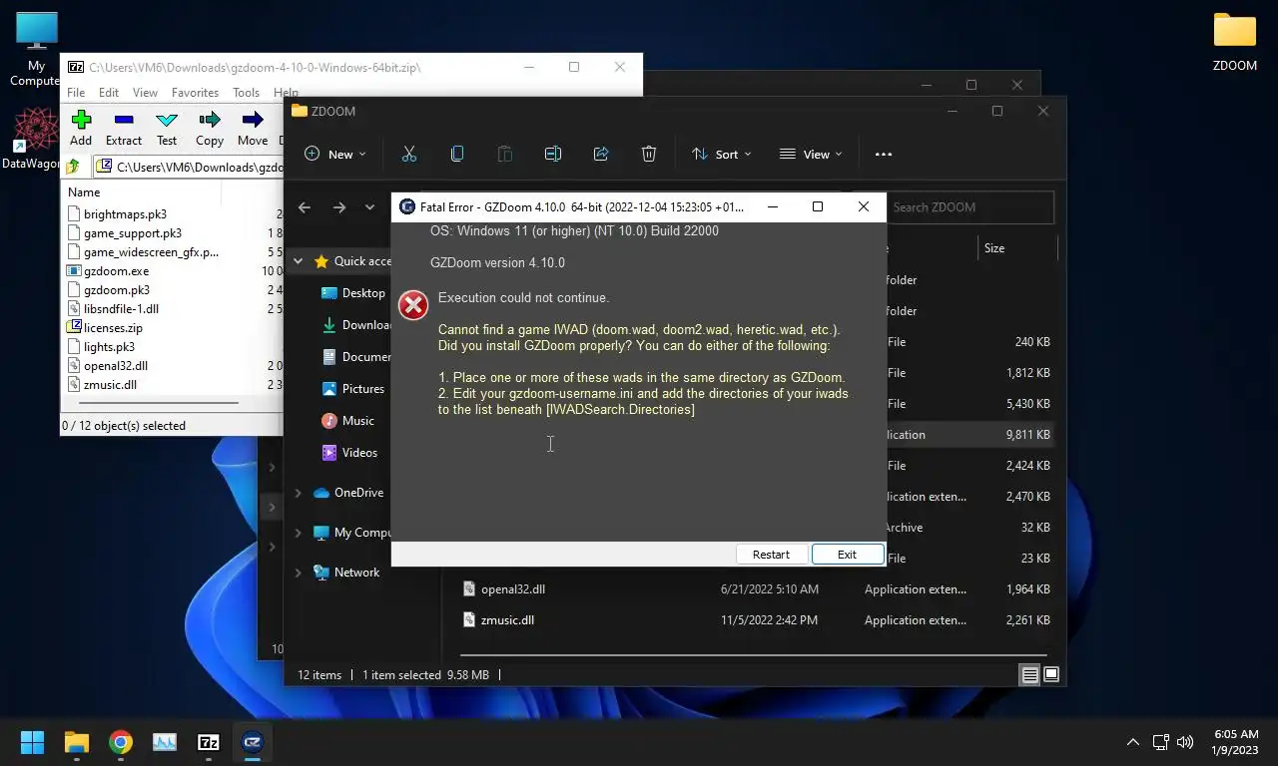This screenshot has width=1278, height=766.
Task: Click the Add button in 7-Zip toolbar
Action: click(x=81, y=129)
